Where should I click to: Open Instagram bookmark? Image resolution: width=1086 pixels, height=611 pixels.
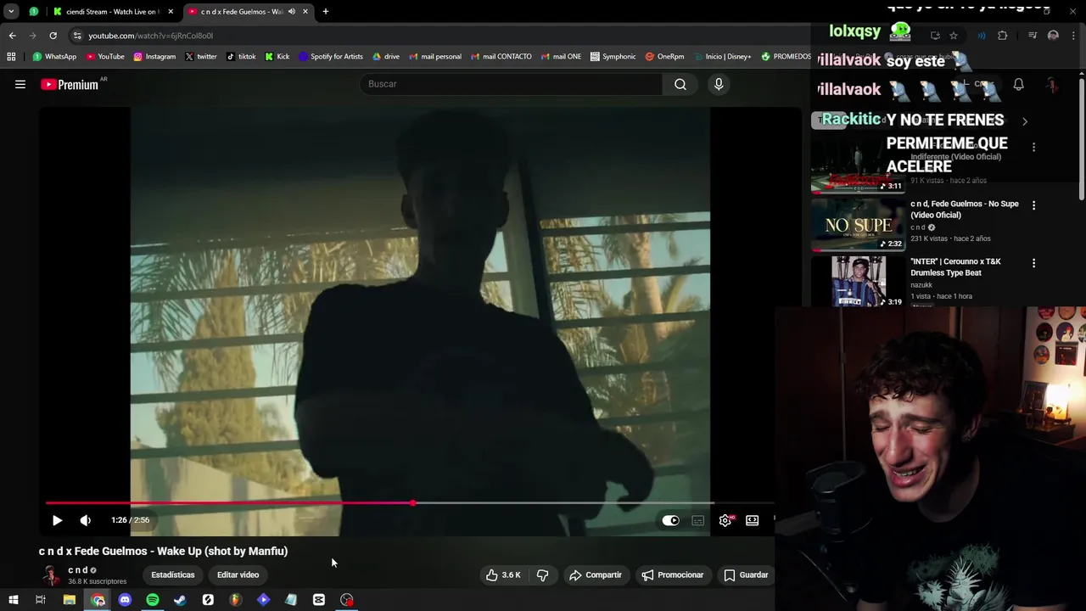[154, 57]
